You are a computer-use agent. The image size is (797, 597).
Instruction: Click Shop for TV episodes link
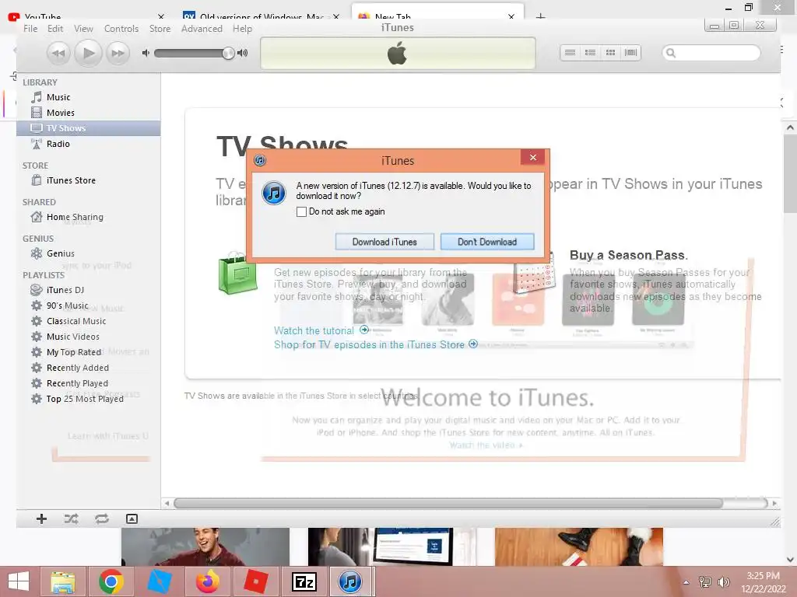click(x=376, y=344)
